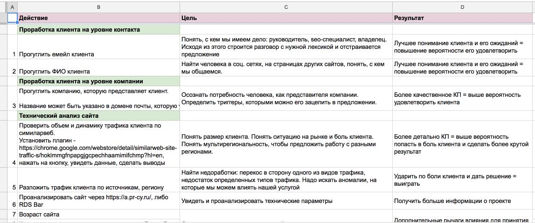Select column A header
This screenshot has width=535, height=223.
click(x=12, y=7)
